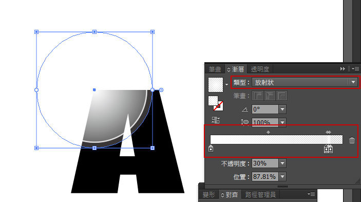361x202 pixels.
Task: Open the 不透明度 dropdown arrow
Action: (x=282, y=163)
